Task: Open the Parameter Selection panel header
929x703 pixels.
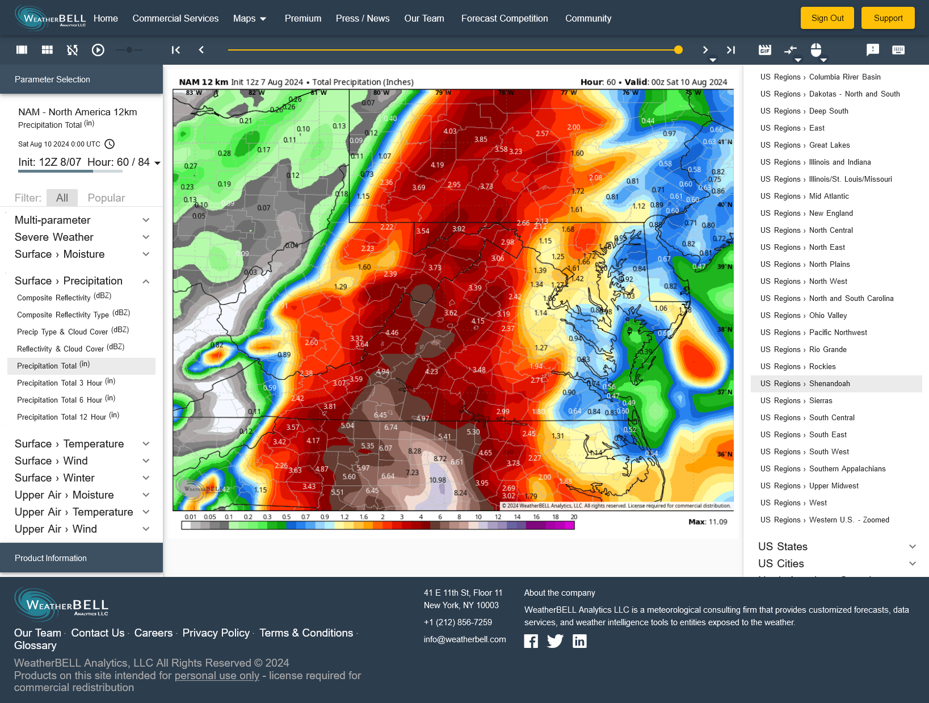Action: tap(82, 79)
